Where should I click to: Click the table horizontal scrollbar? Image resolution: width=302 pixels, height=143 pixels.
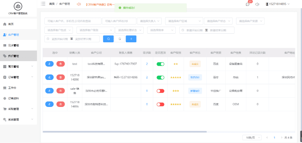125,132
